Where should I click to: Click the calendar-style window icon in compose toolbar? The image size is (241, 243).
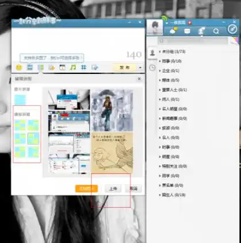click(x=62, y=68)
